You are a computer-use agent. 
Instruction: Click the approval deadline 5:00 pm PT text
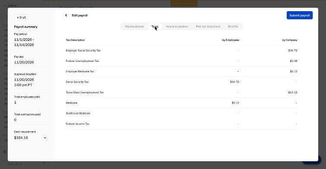[23, 85]
